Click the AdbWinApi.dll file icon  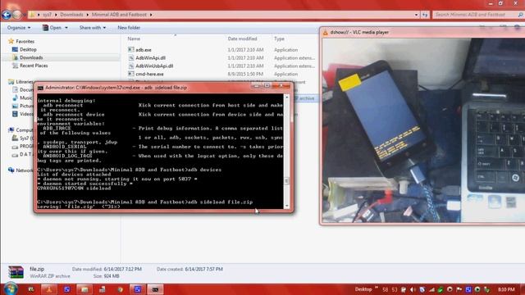tap(131, 57)
